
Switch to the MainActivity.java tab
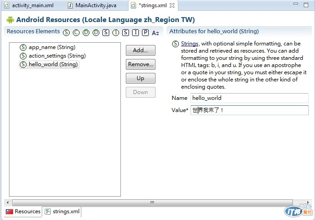(x=92, y=5)
